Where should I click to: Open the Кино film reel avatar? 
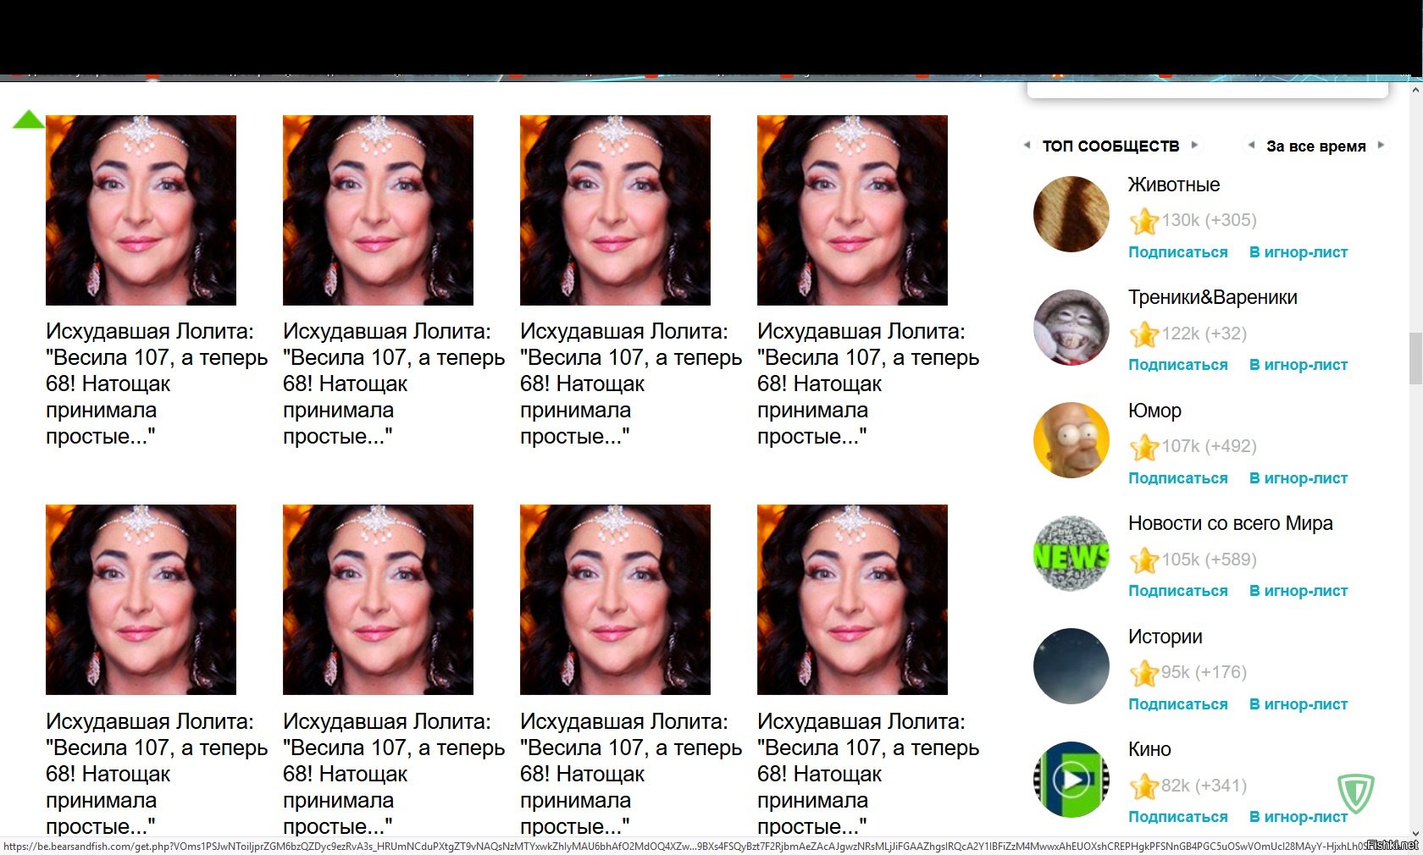coord(1071,779)
